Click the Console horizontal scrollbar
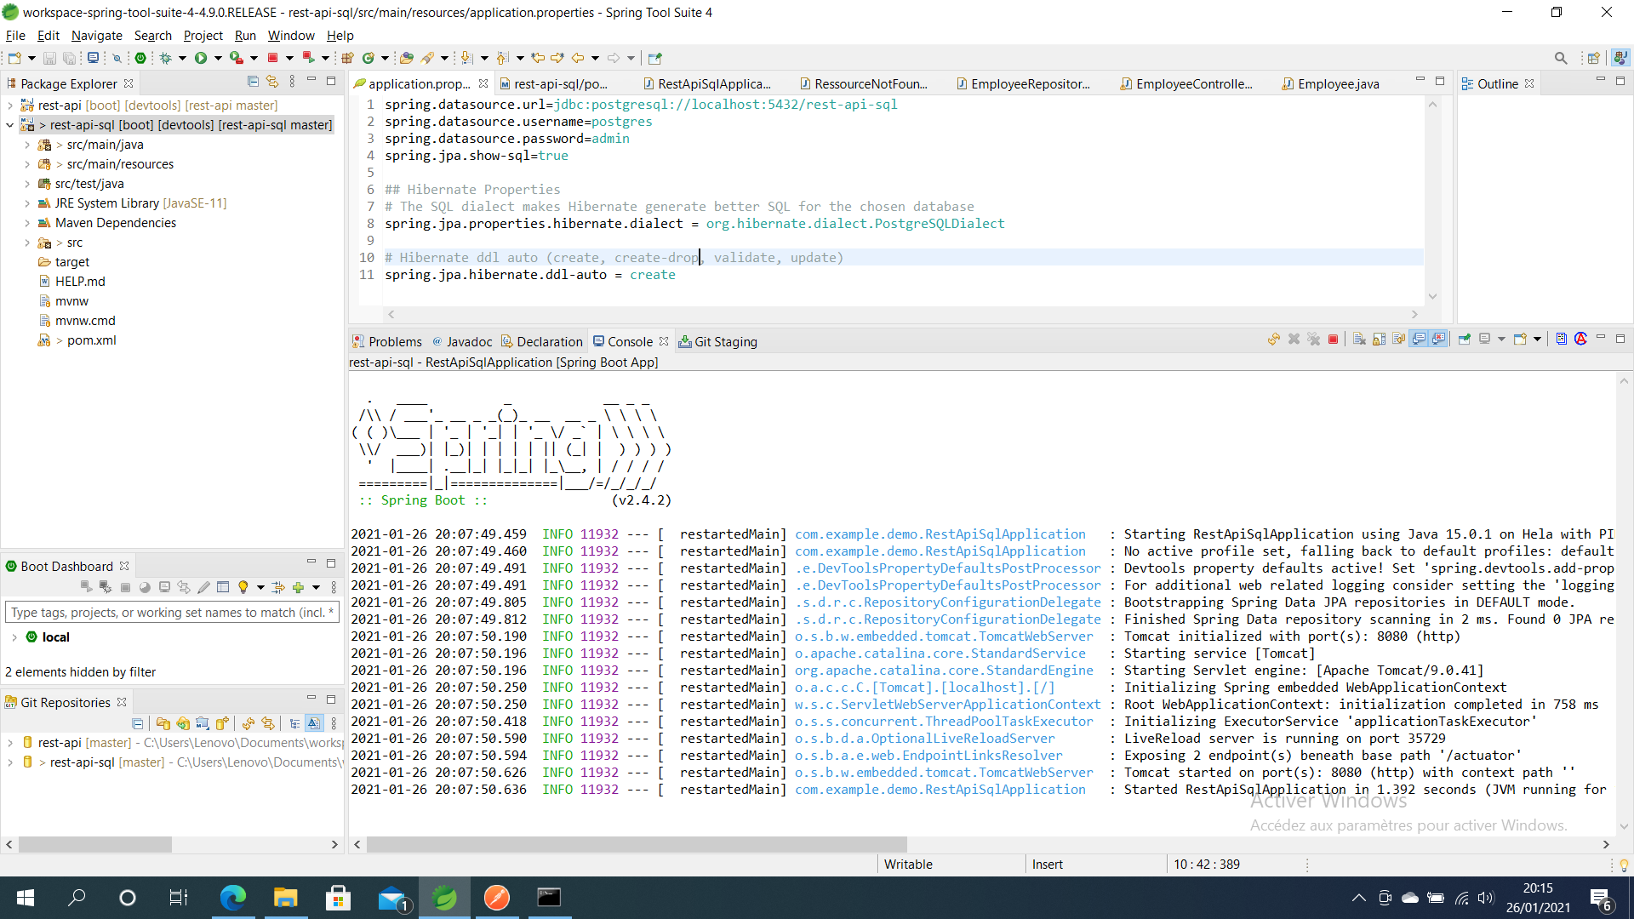This screenshot has width=1634, height=919. 637,845
